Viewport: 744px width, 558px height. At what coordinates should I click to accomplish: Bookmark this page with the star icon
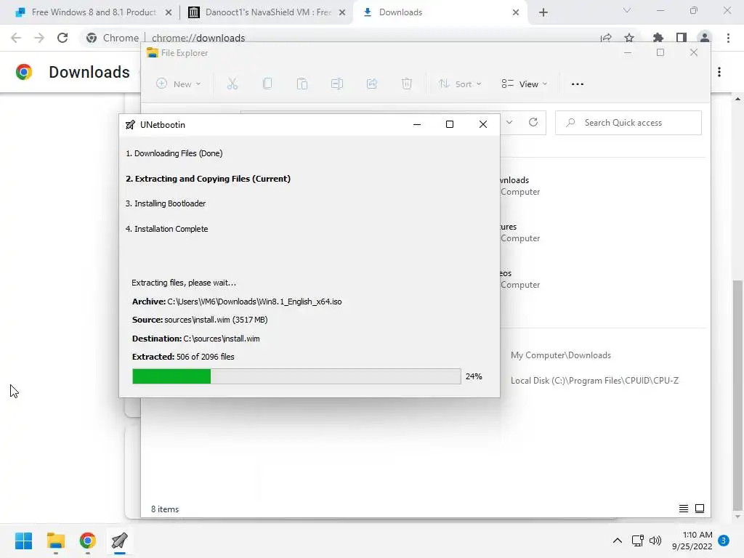(629, 38)
